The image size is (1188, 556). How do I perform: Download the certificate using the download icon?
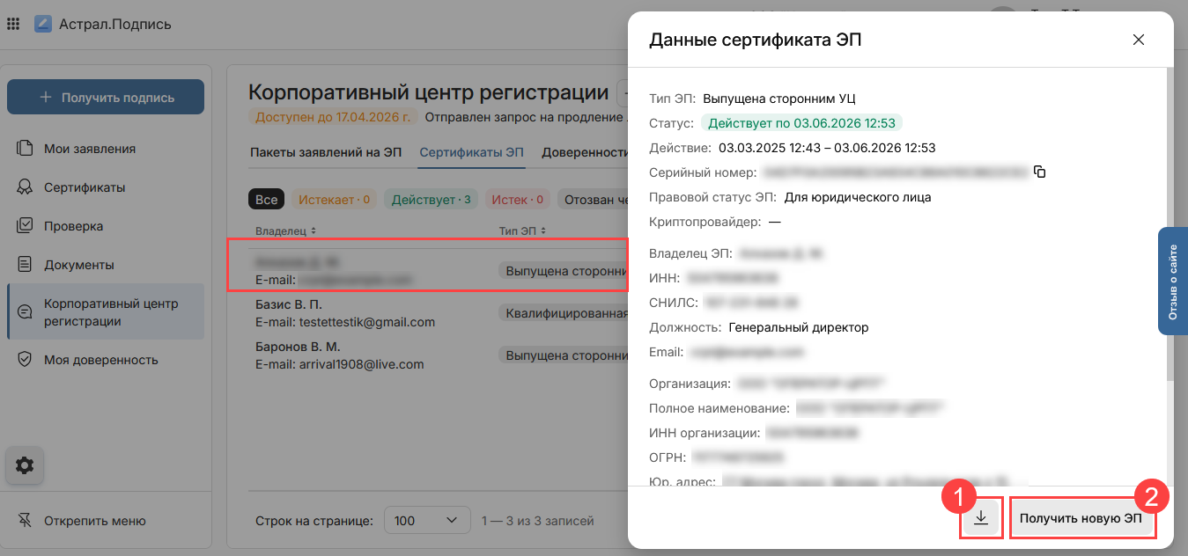(x=981, y=518)
